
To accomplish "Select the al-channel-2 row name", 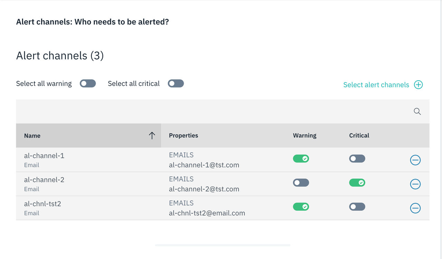I will click(44, 180).
